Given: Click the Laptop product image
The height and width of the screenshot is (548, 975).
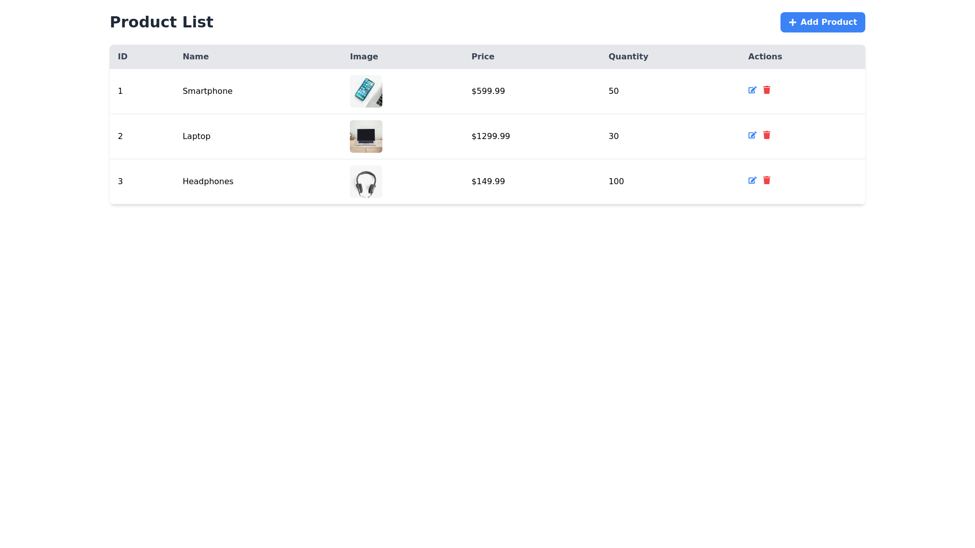Looking at the screenshot, I should pos(366,136).
